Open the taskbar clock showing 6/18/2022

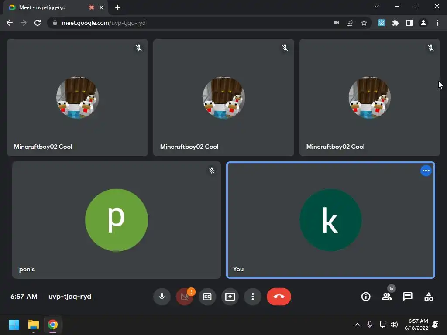[x=416, y=325]
